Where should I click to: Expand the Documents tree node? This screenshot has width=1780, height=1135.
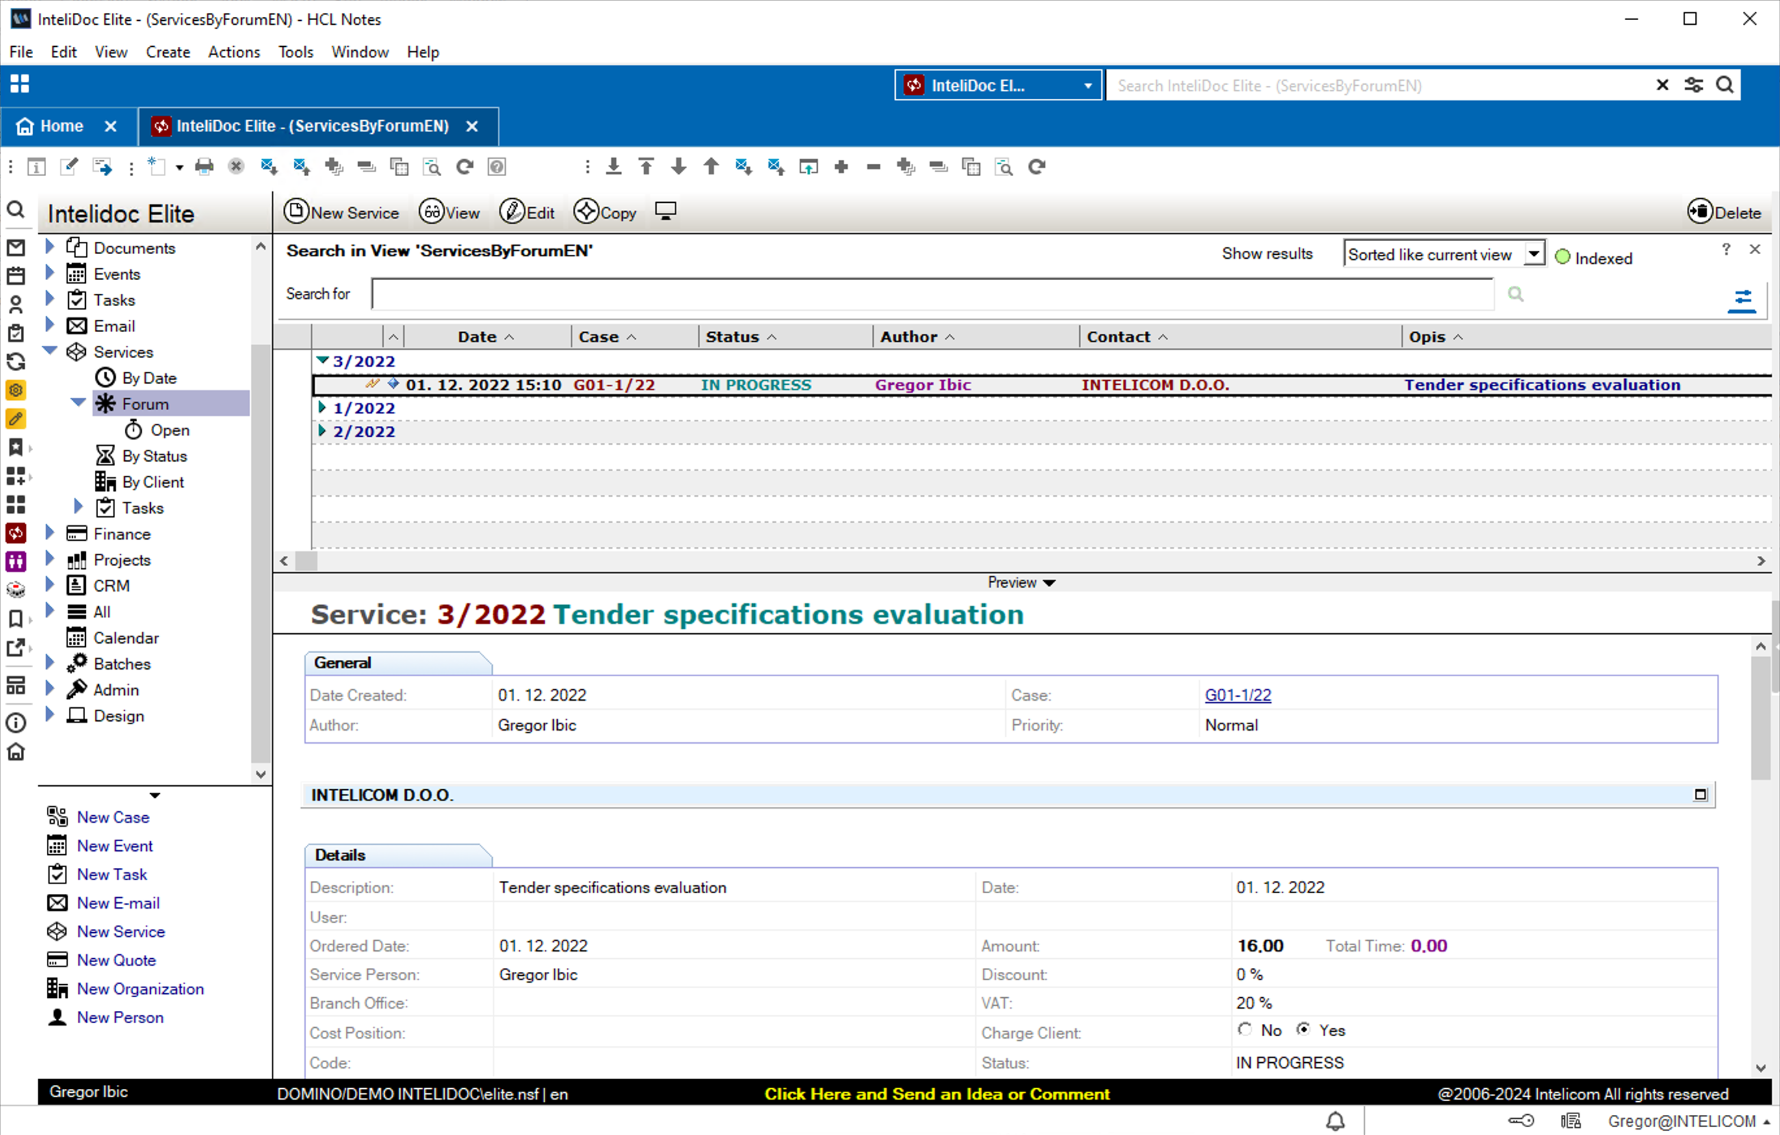pyautogui.click(x=49, y=246)
